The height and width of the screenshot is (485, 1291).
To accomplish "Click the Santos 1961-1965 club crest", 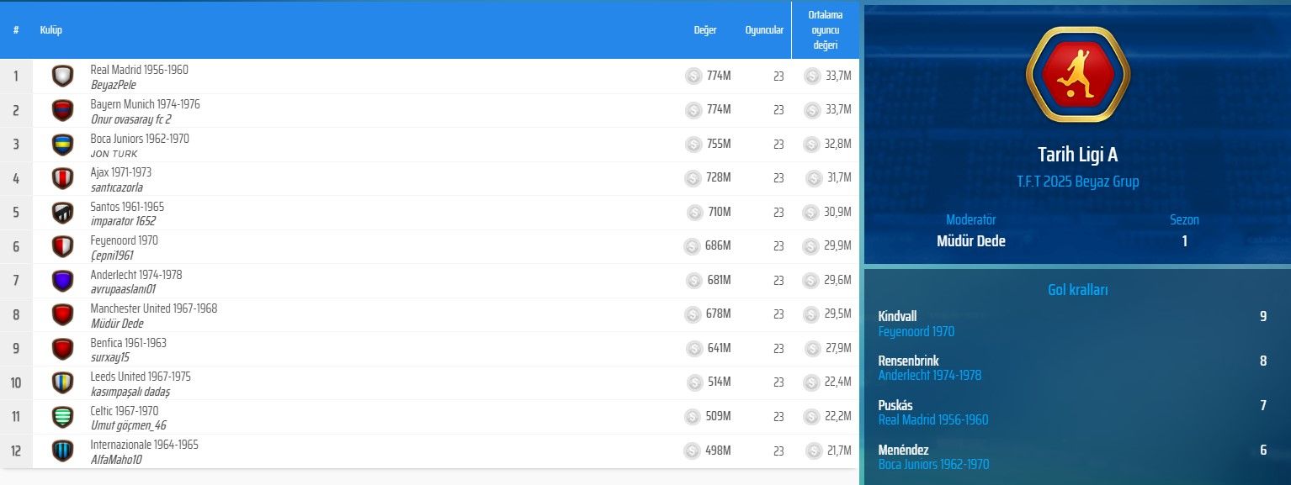I will [x=62, y=213].
